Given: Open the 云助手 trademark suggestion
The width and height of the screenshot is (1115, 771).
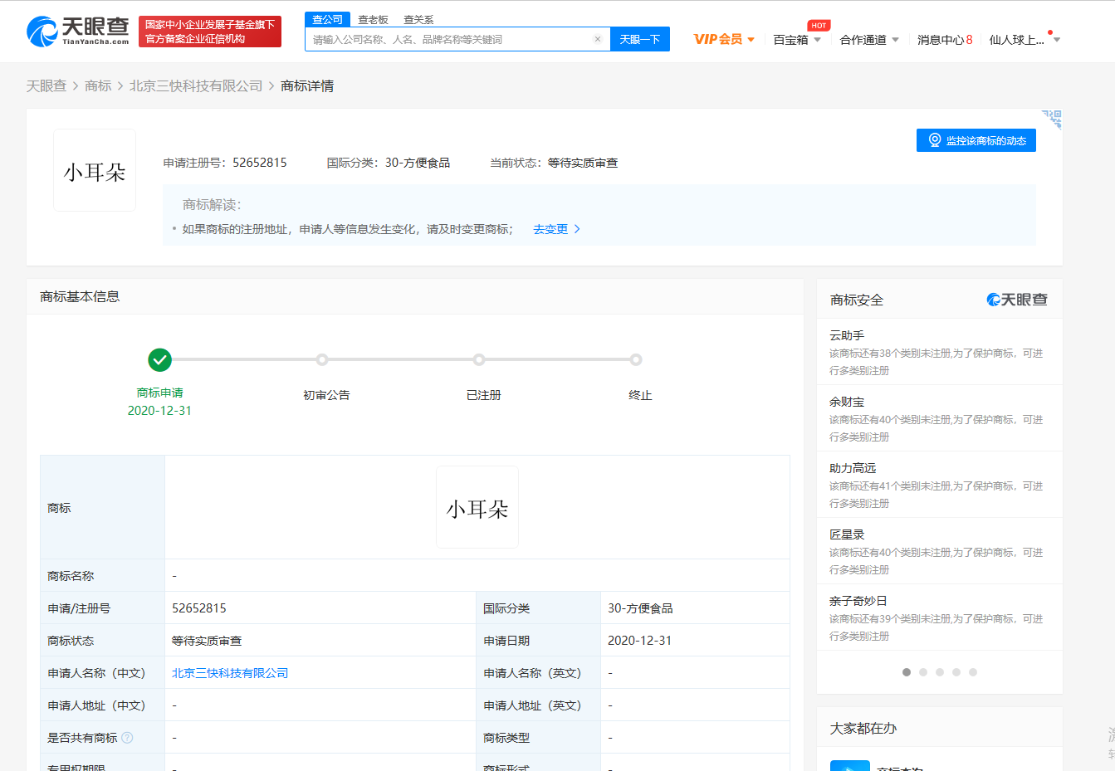Looking at the screenshot, I should [x=847, y=335].
